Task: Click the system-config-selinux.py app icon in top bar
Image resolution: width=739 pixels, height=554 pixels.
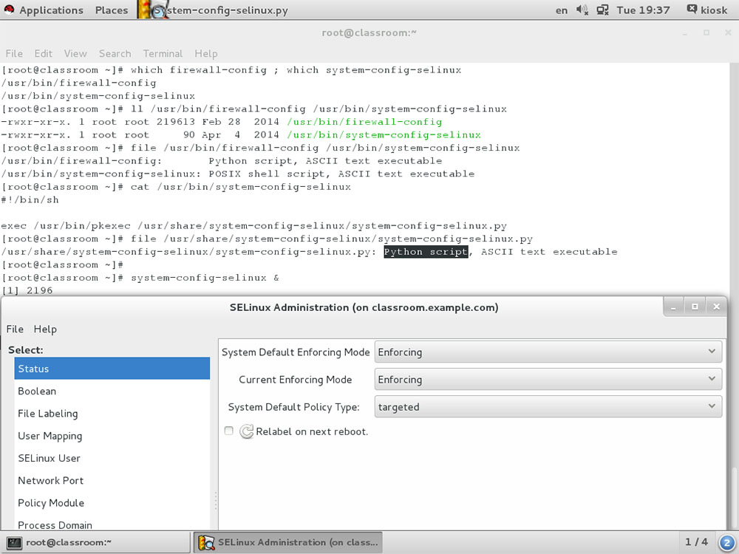Action: tap(153, 10)
